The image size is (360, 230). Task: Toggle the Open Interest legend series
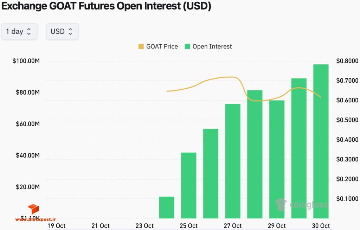point(208,46)
